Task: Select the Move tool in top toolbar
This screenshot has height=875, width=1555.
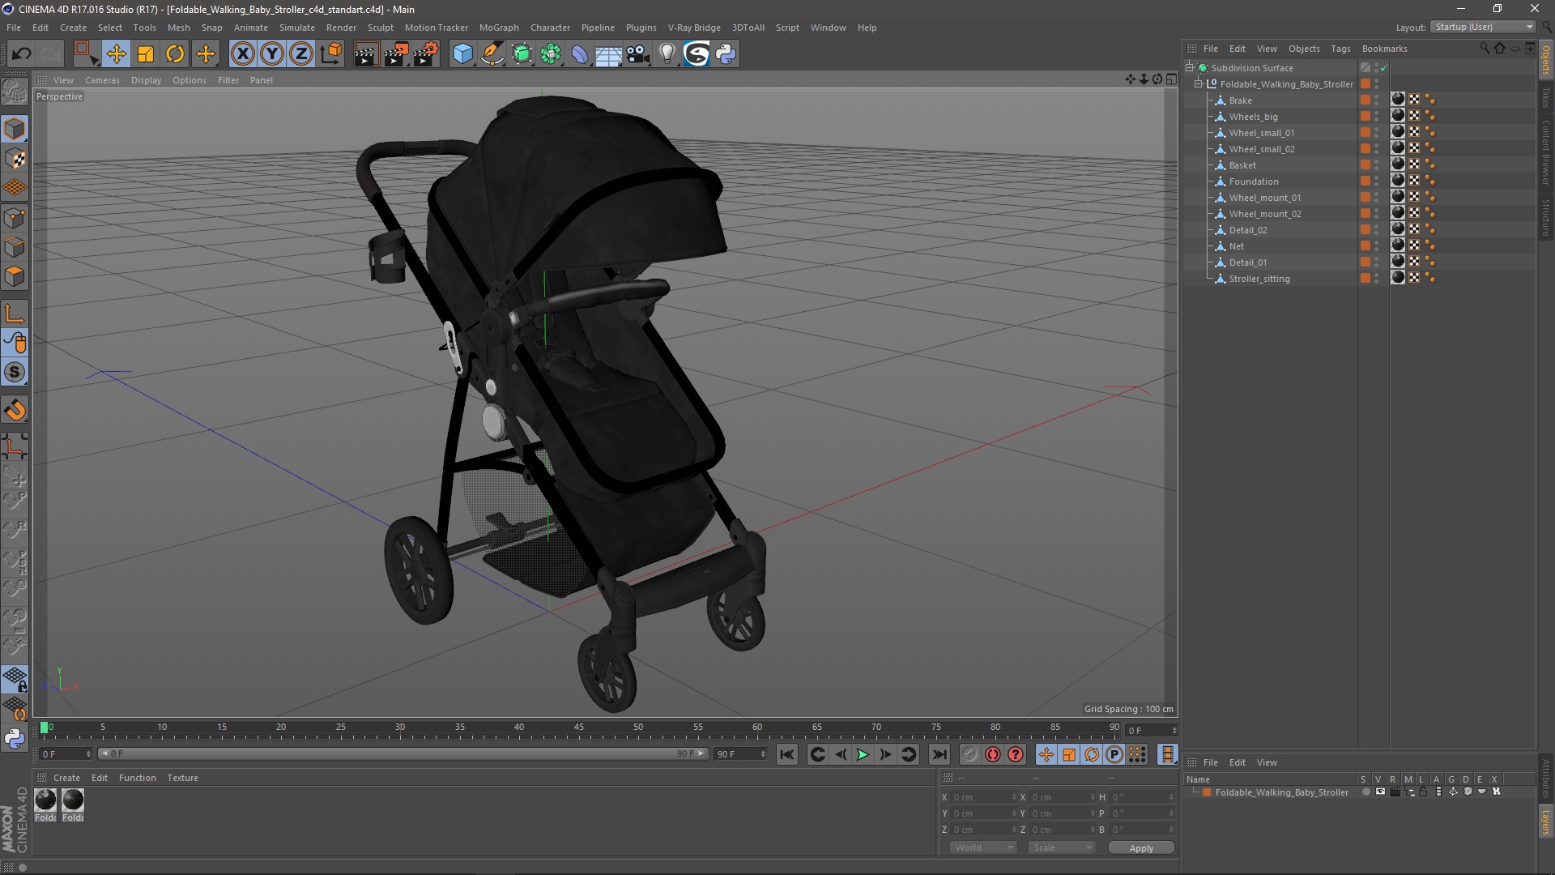Action: click(116, 54)
